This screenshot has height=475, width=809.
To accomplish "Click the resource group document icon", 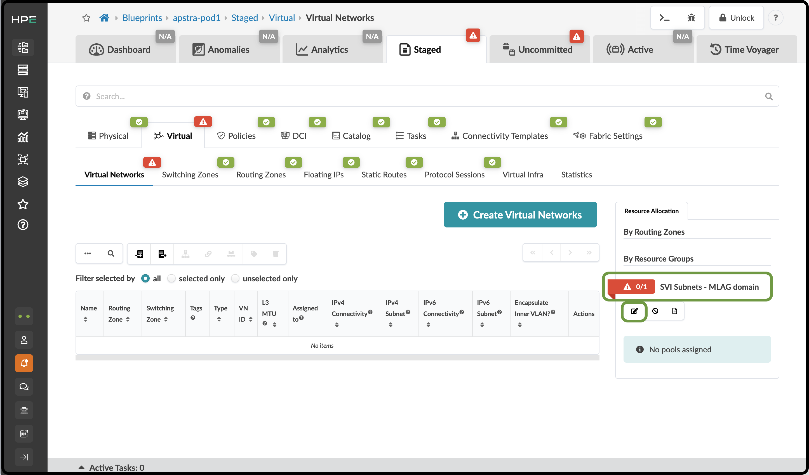I will [x=674, y=311].
